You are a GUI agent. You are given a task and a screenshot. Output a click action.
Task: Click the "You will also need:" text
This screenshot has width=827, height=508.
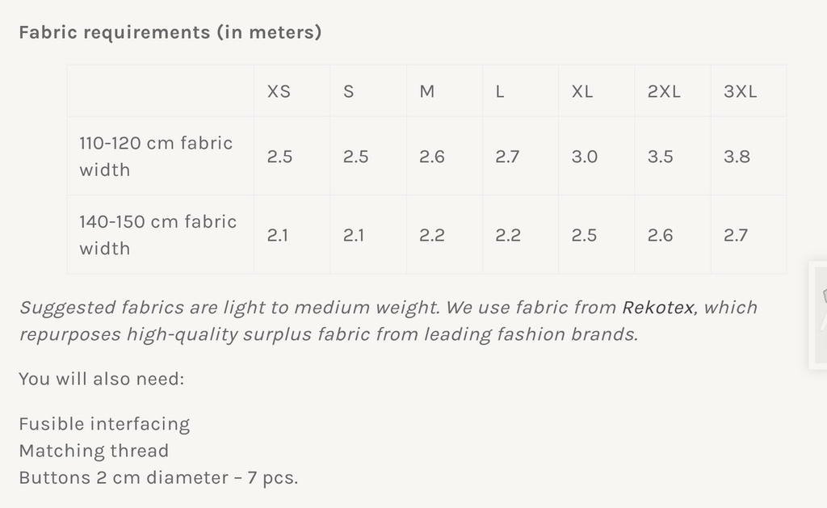pos(102,378)
